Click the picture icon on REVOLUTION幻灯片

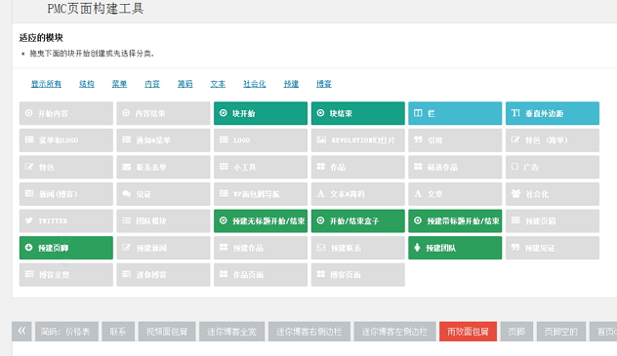pos(321,139)
